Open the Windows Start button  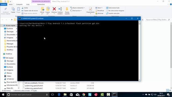[3, 95]
